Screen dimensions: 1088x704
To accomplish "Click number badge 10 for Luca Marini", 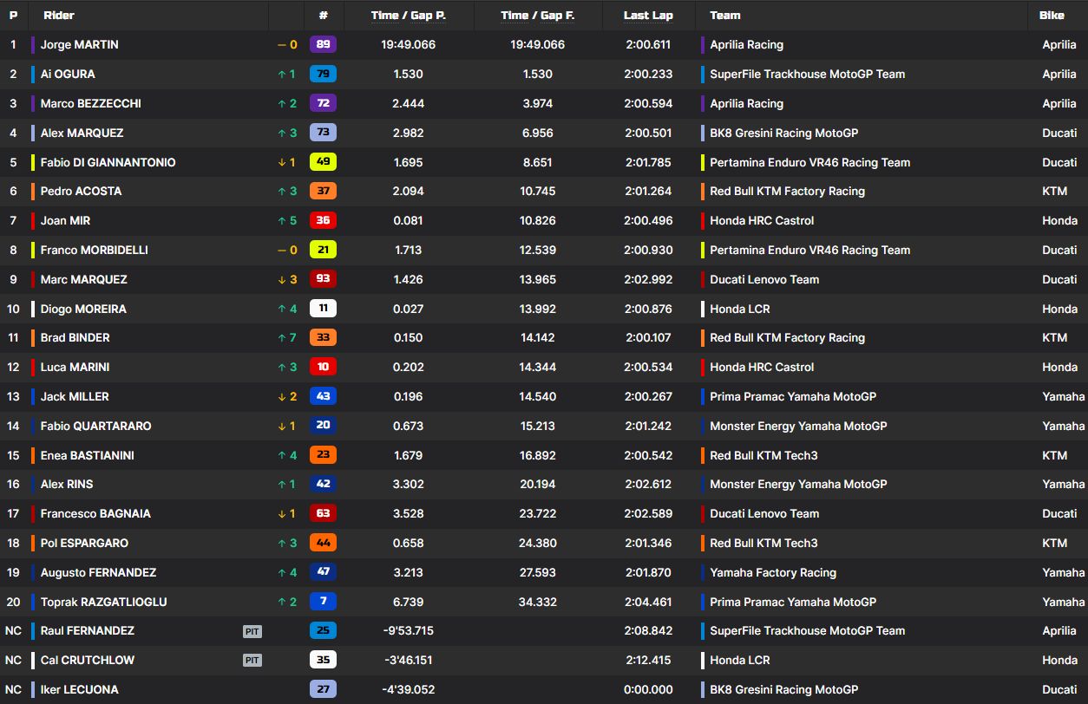I will (x=323, y=367).
